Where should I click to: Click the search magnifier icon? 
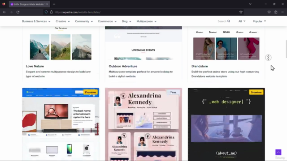tap(229, 21)
